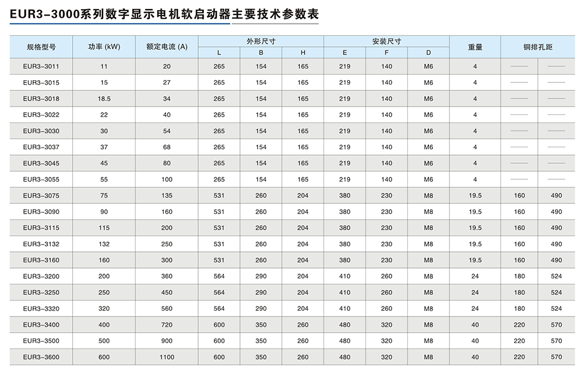Screen dimensions: 587x371
Task: Click the 铜排孔距 column header
Action: [x=537, y=46]
